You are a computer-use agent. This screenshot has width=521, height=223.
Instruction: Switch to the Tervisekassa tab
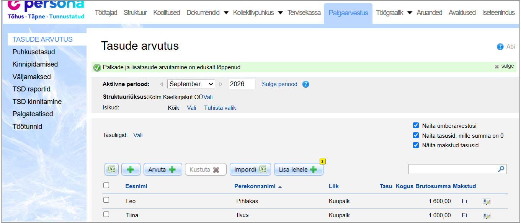pos(304,13)
